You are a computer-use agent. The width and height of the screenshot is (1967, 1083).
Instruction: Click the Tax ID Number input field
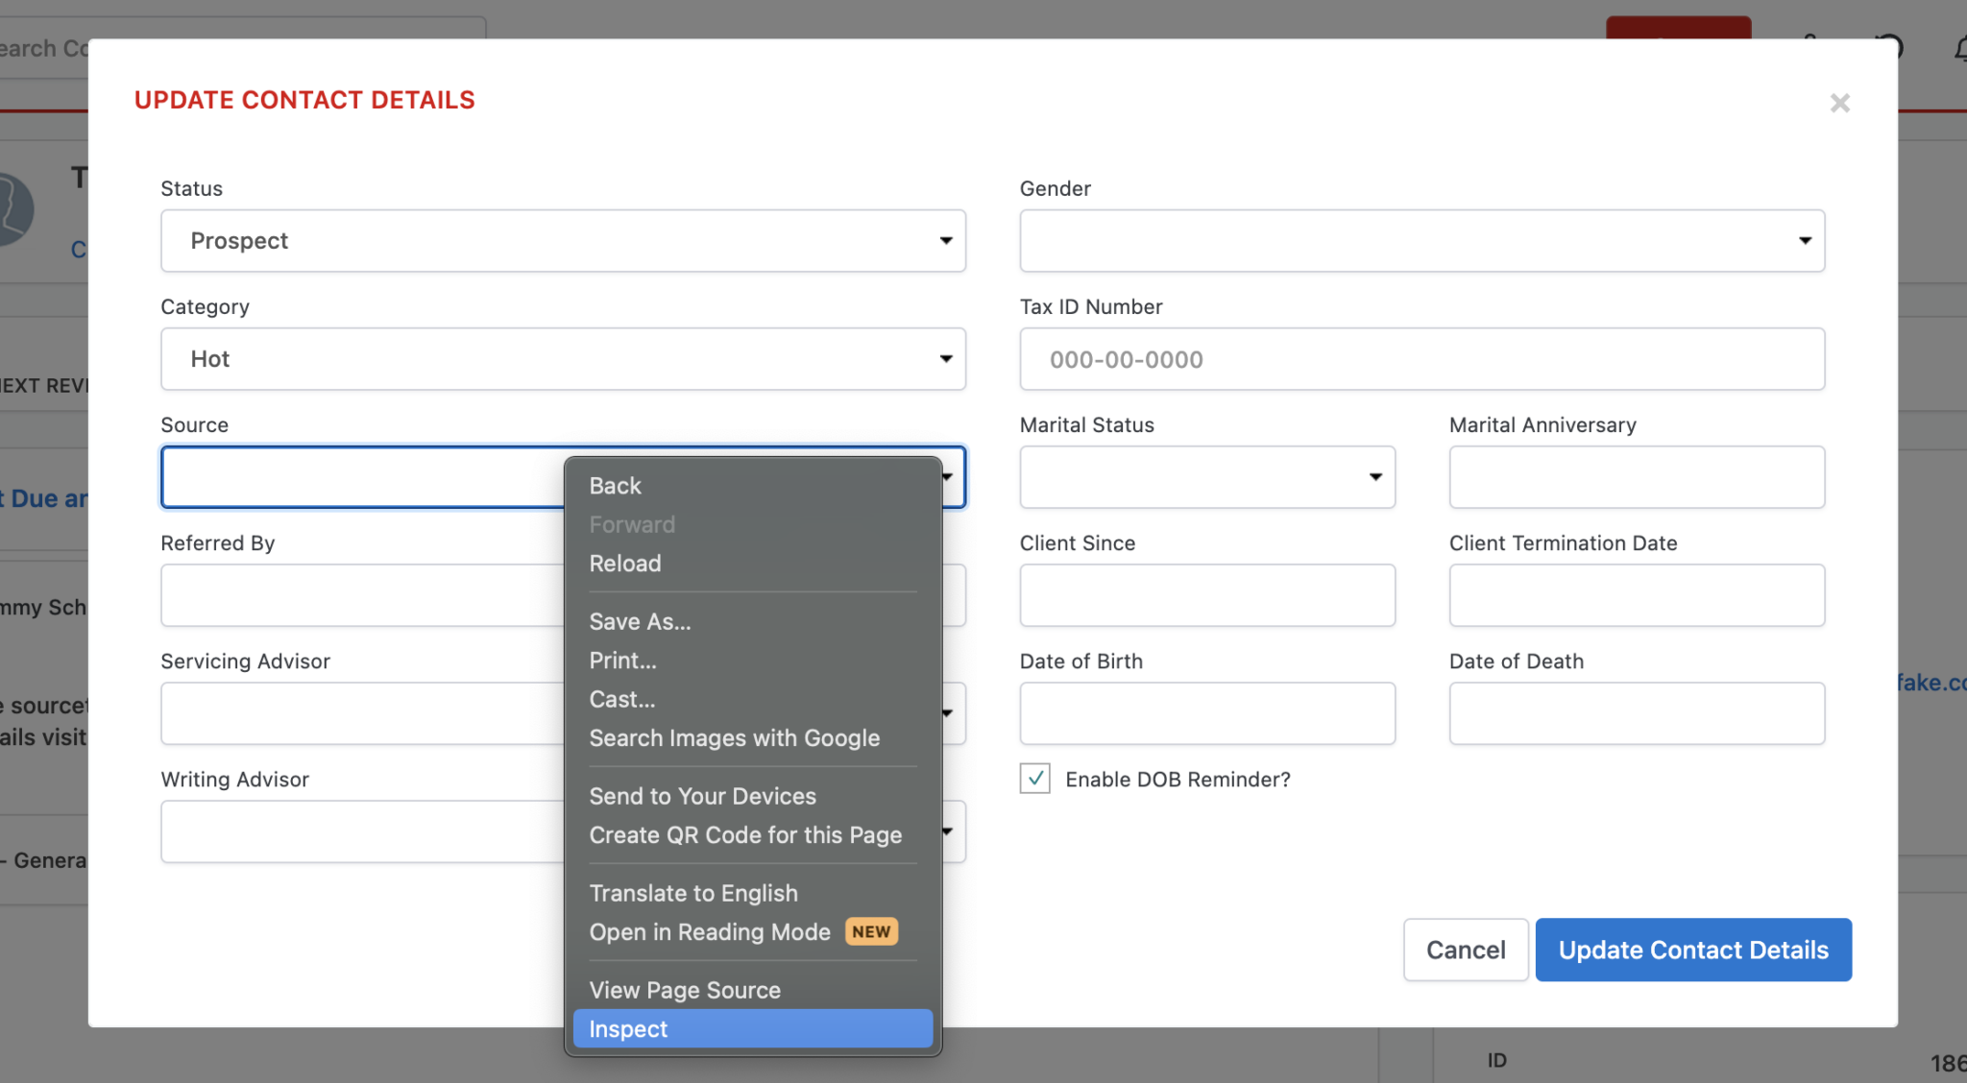click(1421, 359)
